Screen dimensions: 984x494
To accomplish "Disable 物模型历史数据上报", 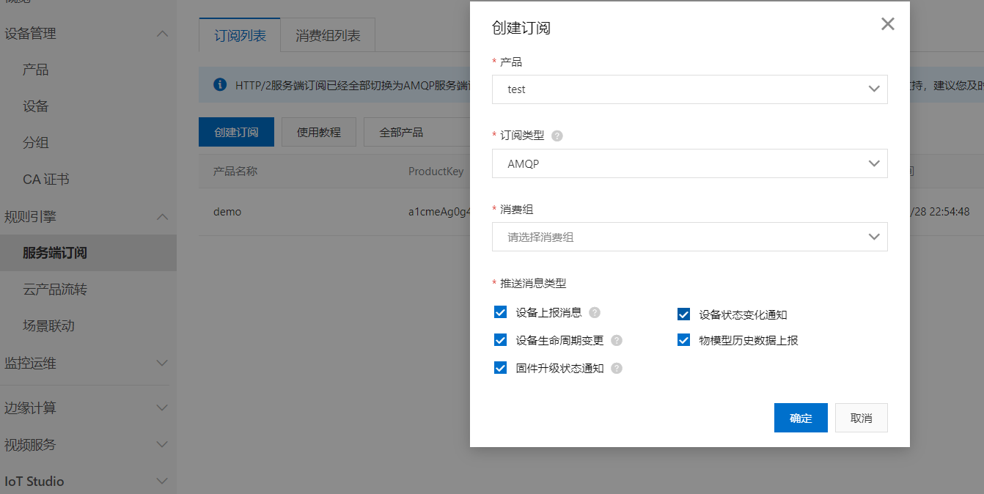I will [683, 339].
